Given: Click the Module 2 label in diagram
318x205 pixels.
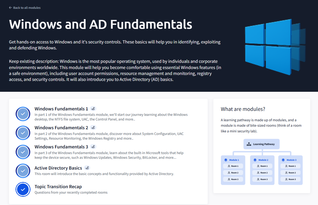Looking at the screenshot, I should click(x=263, y=160).
